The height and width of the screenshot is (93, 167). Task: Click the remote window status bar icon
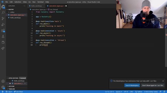3,92
